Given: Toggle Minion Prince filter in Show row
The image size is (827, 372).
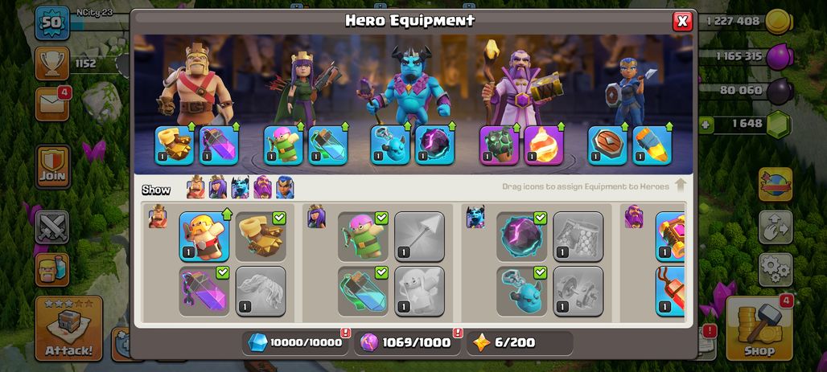Looking at the screenshot, I should [x=240, y=187].
